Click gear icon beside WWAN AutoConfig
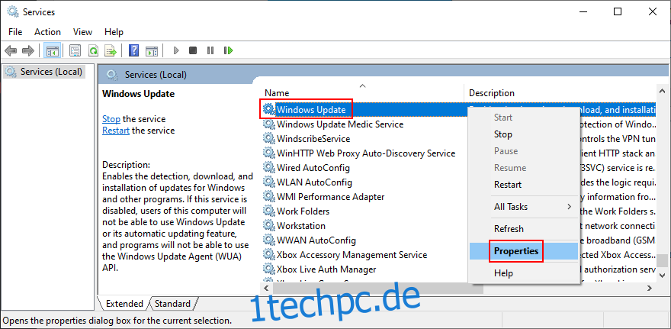The width and height of the screenshot is (671, 329). click(268, 240)
